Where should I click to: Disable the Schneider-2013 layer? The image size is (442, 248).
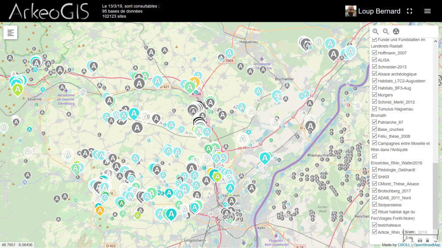click(x=374, y=67)
